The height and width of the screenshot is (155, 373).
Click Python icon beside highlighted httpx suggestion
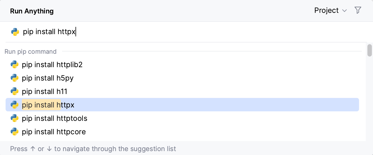pyautogui.click(x=15, y=105)
